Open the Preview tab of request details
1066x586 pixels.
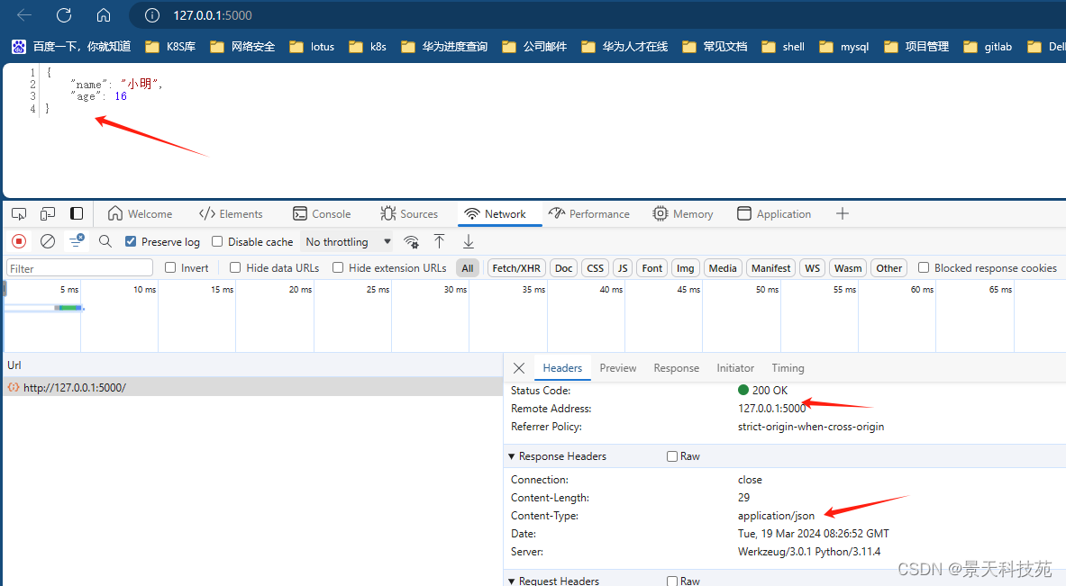pos(618,368)
